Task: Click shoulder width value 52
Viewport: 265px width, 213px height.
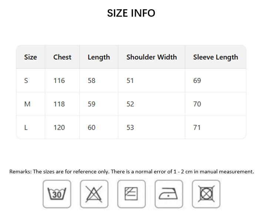Action: click(x=130, y=104)
